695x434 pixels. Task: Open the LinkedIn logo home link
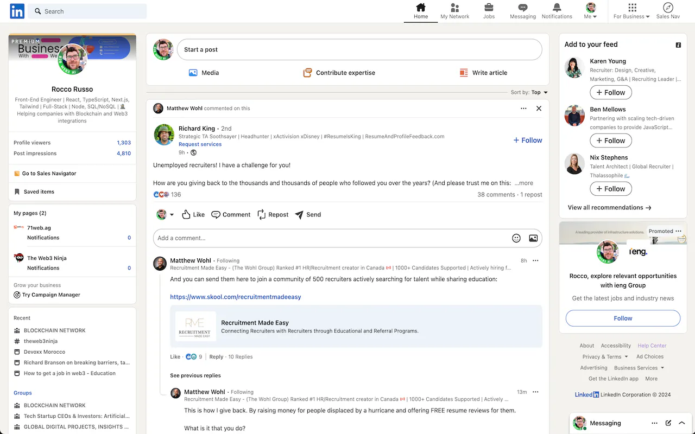click(x=17, y=11)
